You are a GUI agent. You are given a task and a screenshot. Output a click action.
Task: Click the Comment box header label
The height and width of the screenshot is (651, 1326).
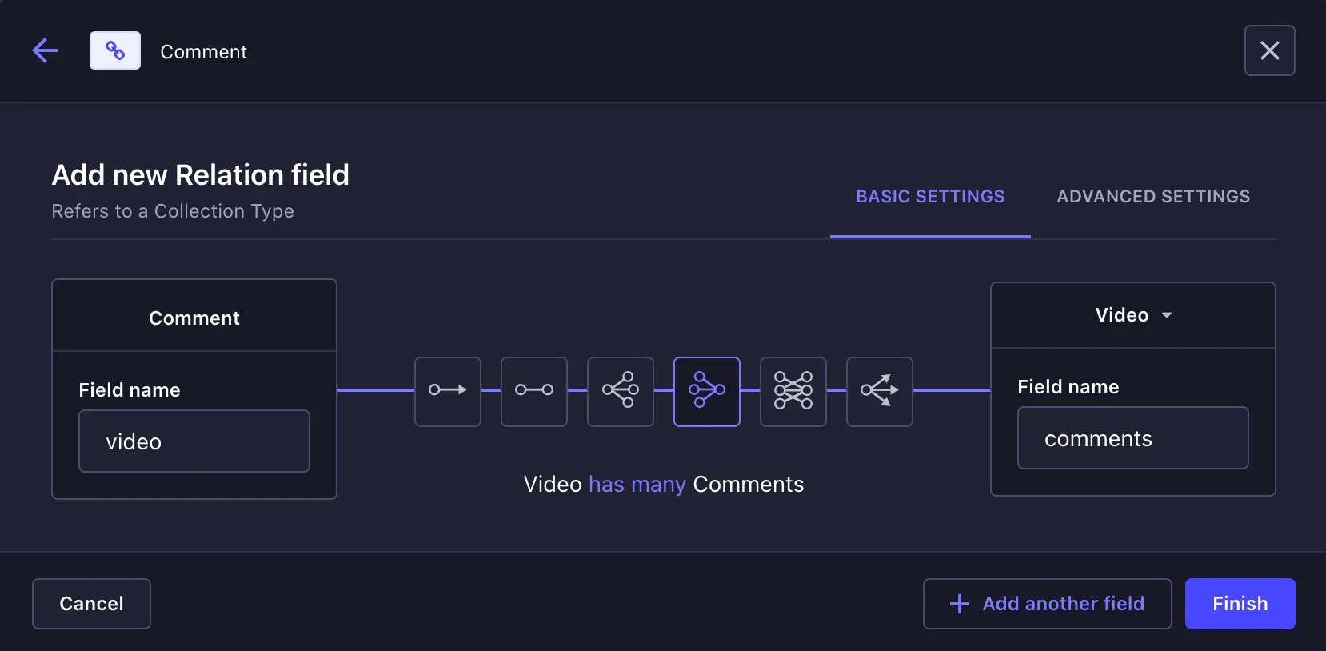pos(194,318)
